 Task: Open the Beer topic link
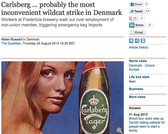[132, 82]
